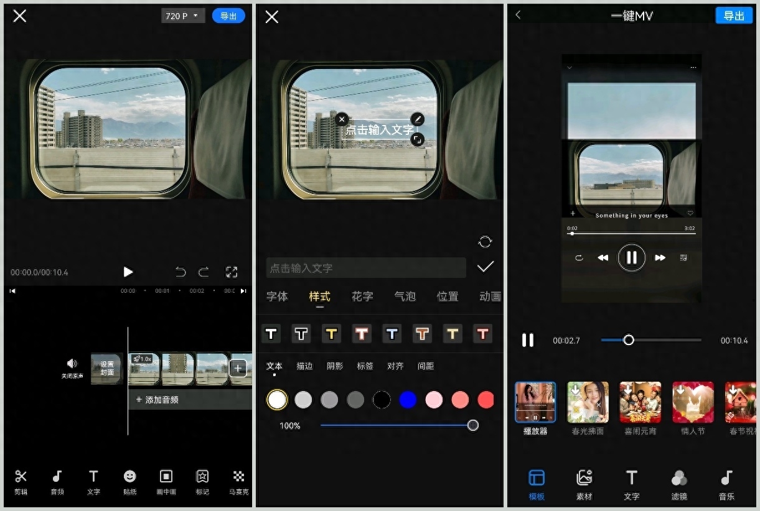The height and width of the screenshot is (511, 760).
Task: Go back using the left chevron
Action: tap(518, 15)
